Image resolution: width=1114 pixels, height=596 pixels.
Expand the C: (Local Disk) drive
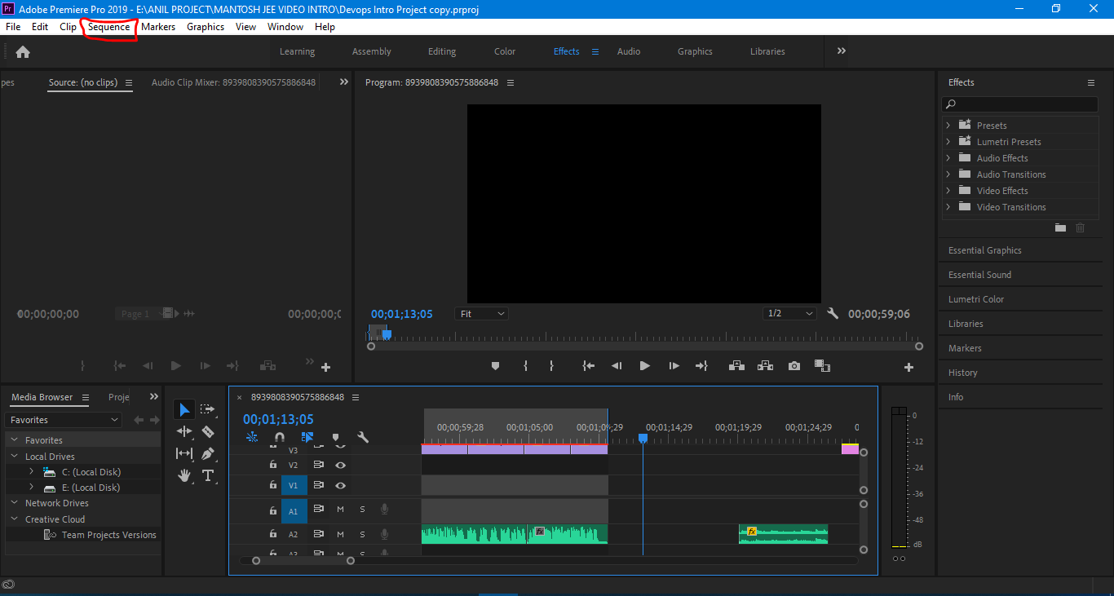(31, 472)
